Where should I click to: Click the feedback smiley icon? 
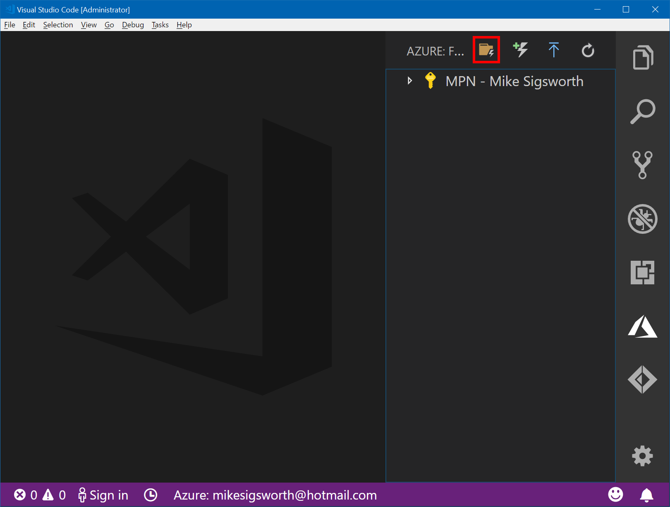click(615, 495)
